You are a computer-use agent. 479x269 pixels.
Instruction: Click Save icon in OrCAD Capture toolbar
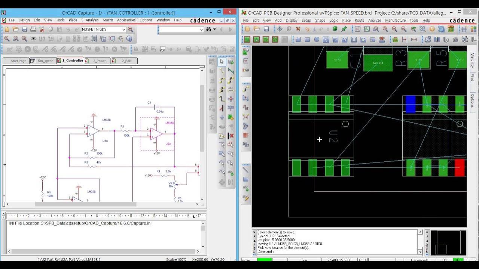24,29
